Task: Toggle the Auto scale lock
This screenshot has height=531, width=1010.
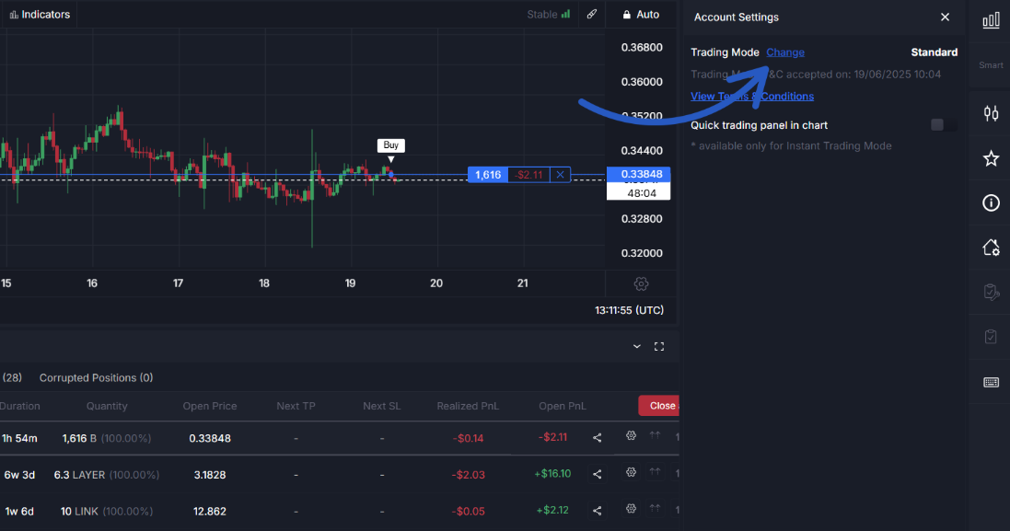Action: 641,14
